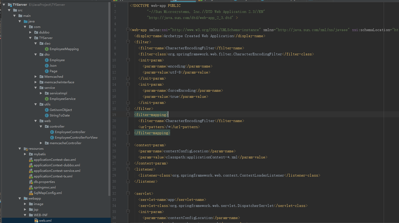Click the applicationContext-tx.xml file icon
This screenshot has width=399, height=223.
point(31,176)
